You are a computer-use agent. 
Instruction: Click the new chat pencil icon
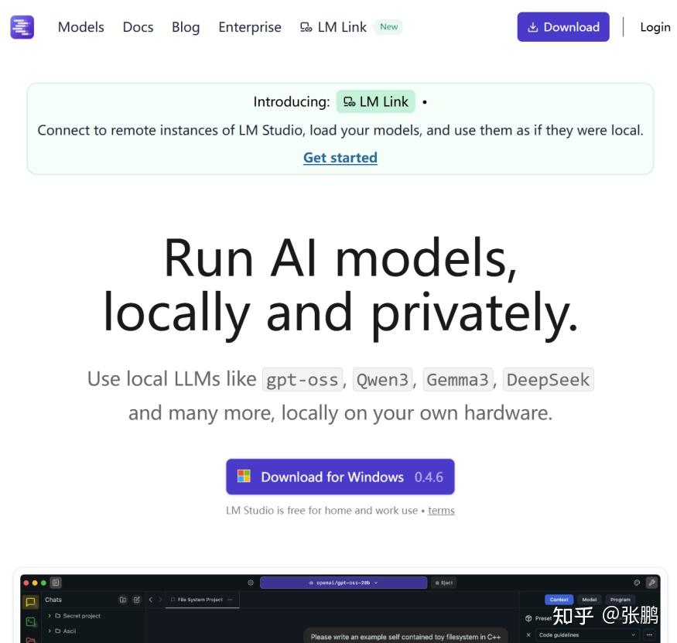coord(136,600)
